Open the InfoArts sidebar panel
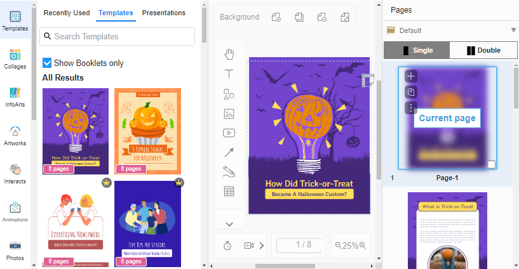 click(x=15, y=98)
